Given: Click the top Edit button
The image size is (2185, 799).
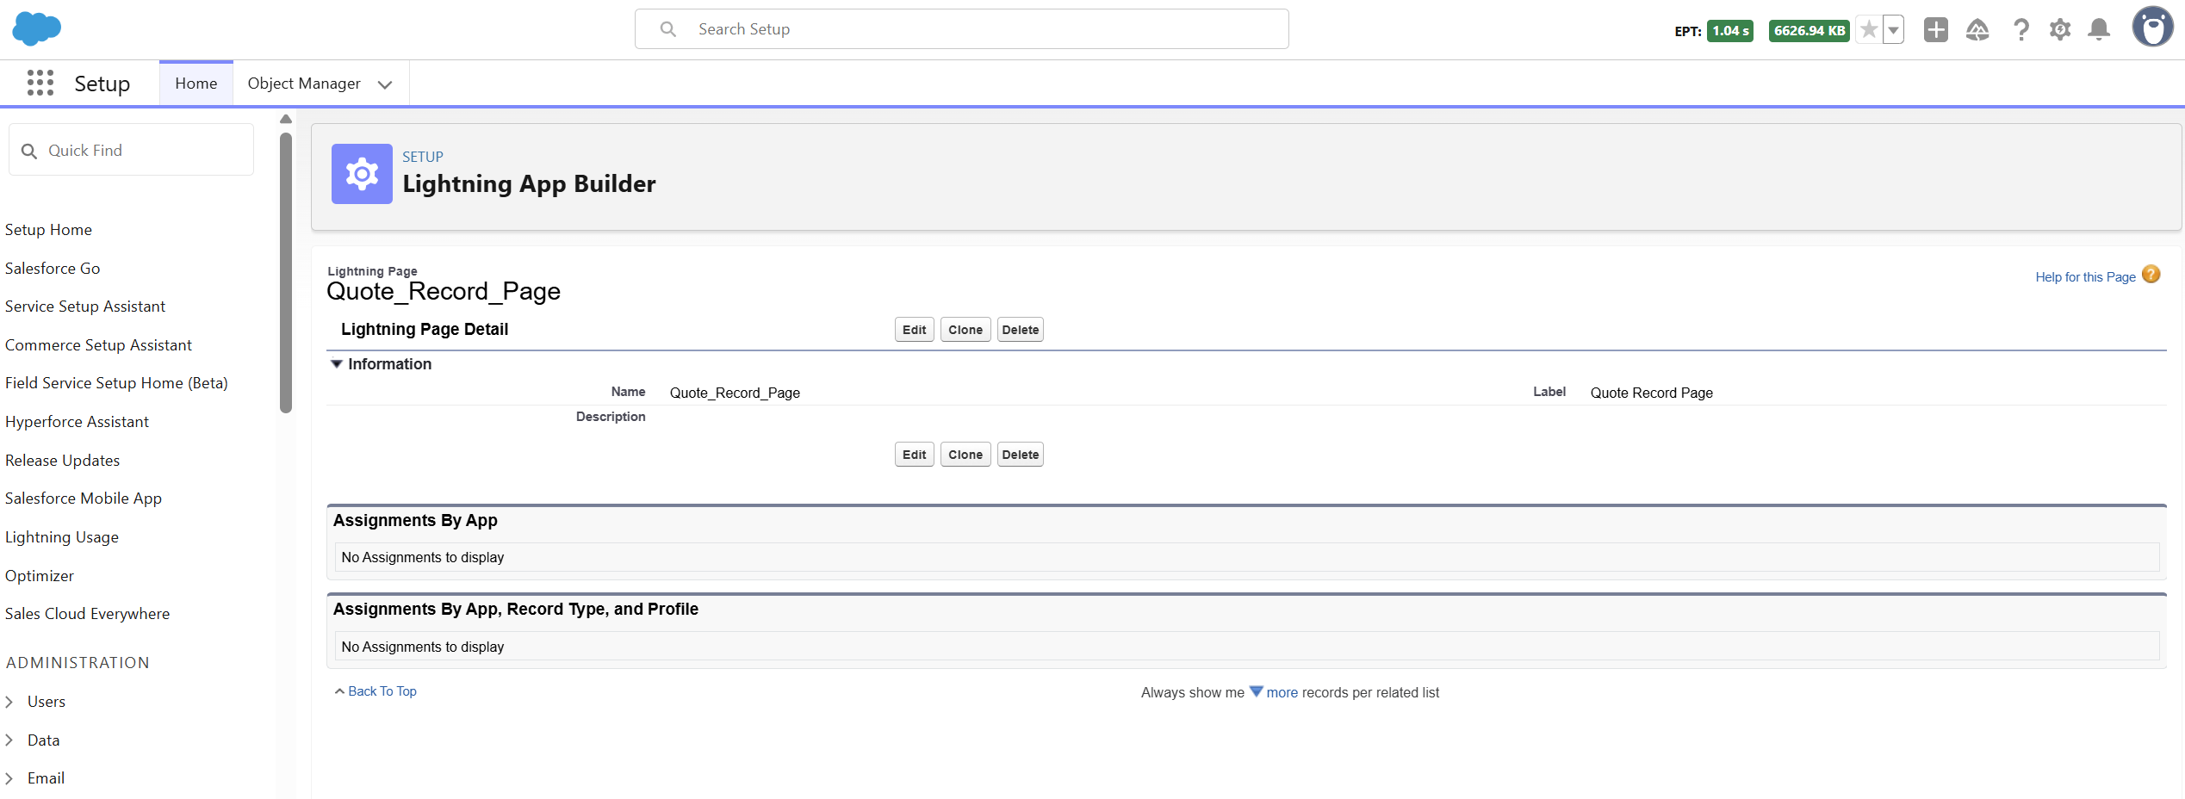Looking at the screenshot, I should (x=914, y=330).
